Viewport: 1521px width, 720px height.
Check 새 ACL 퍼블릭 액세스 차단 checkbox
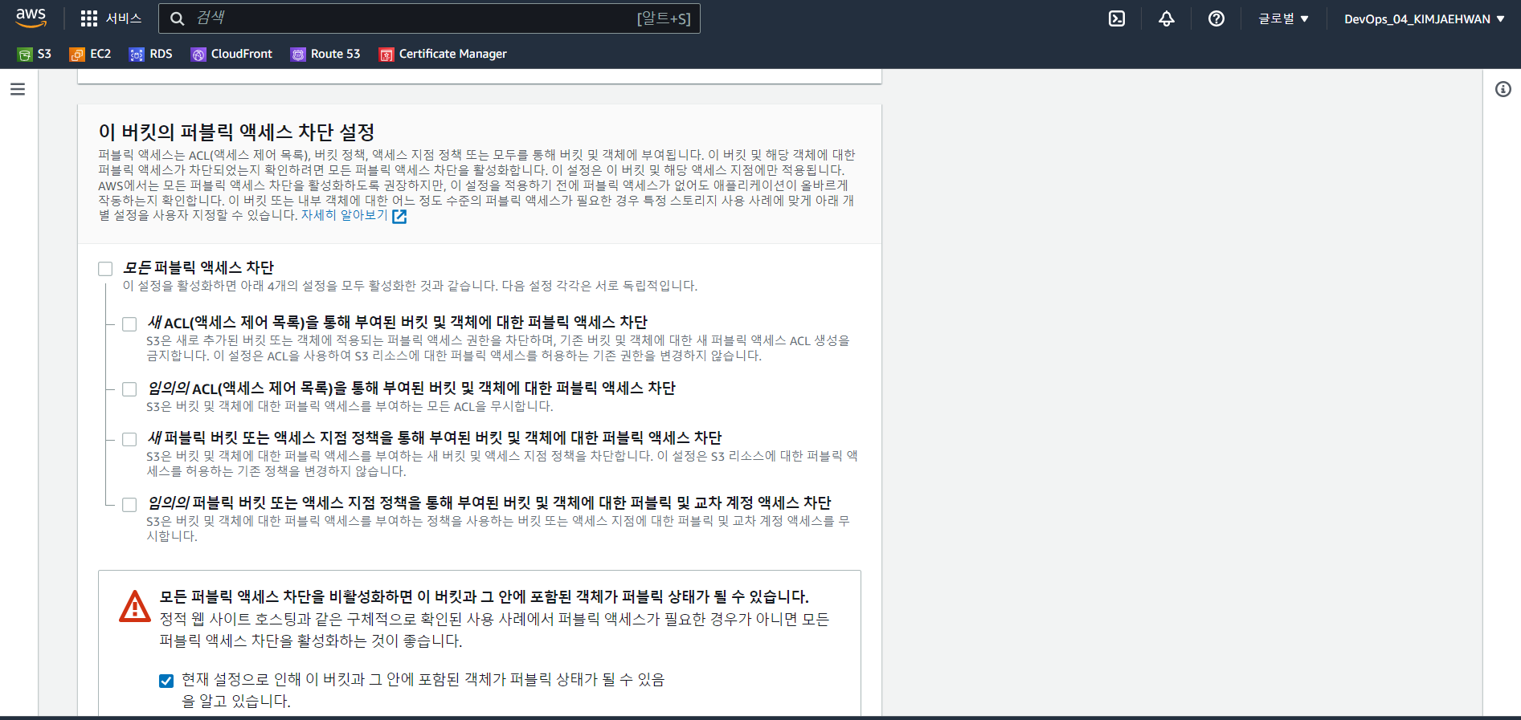coord(129,324)
